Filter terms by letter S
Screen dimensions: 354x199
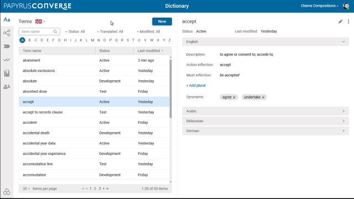[x=128, y=40]
